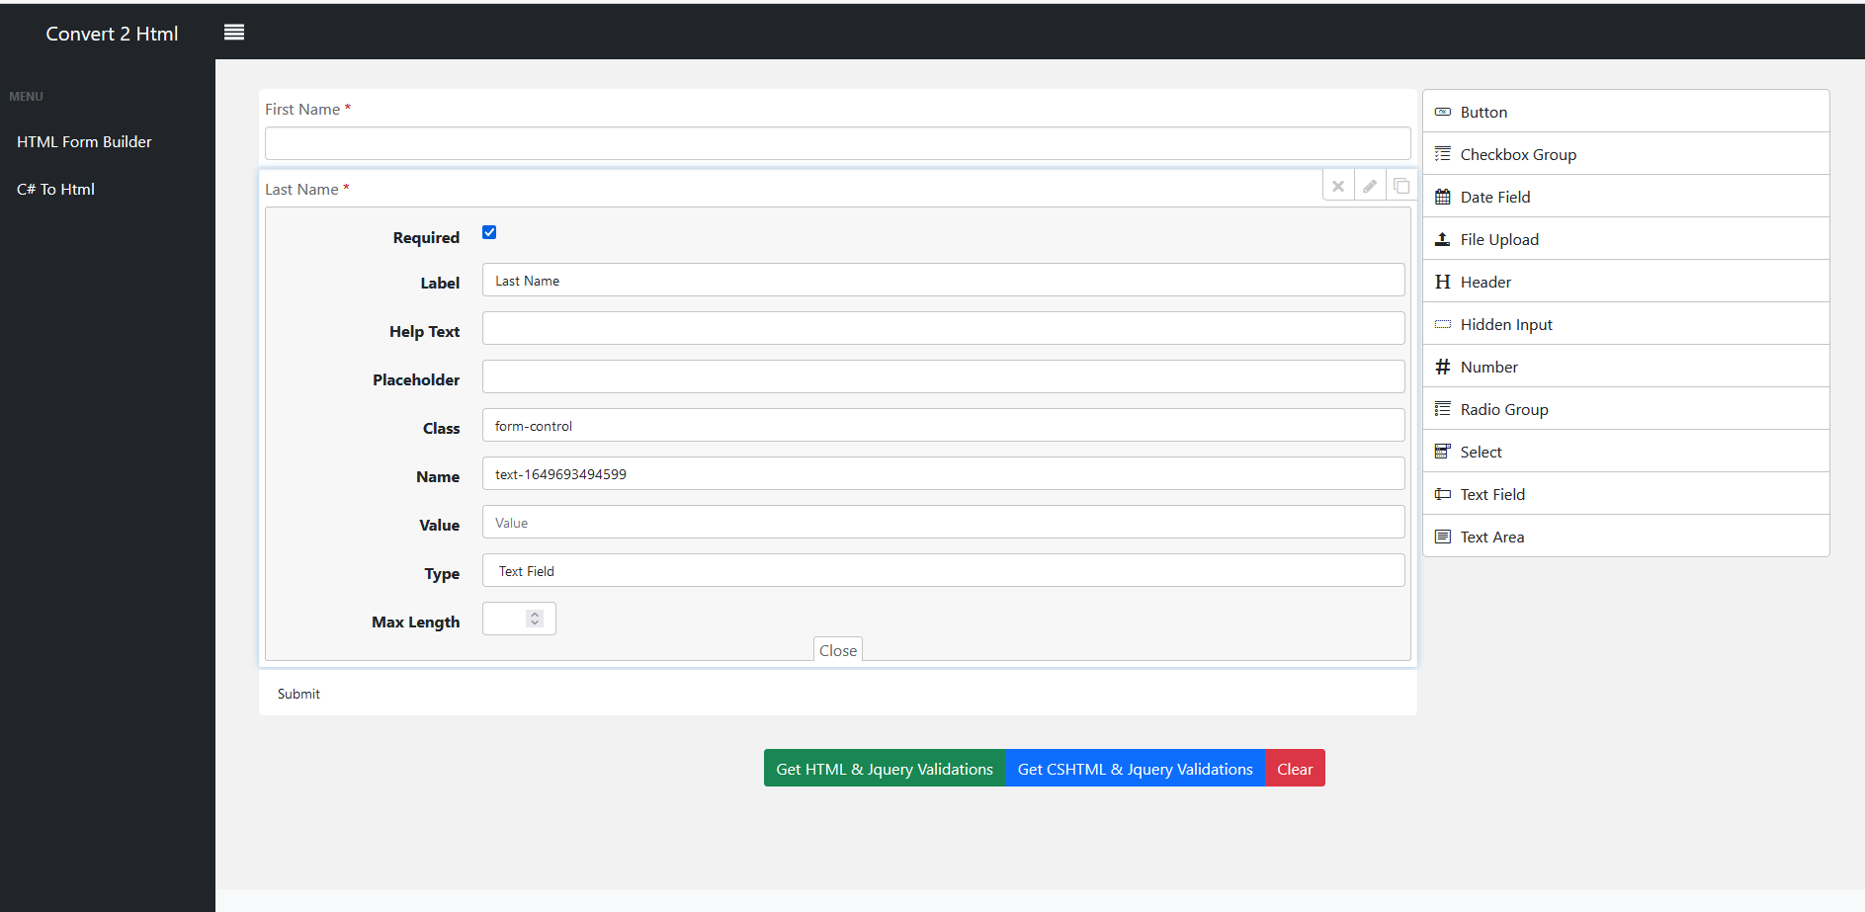Click the Last Name field label heading
1865x912 pixels.
click(x=301, y=190)
